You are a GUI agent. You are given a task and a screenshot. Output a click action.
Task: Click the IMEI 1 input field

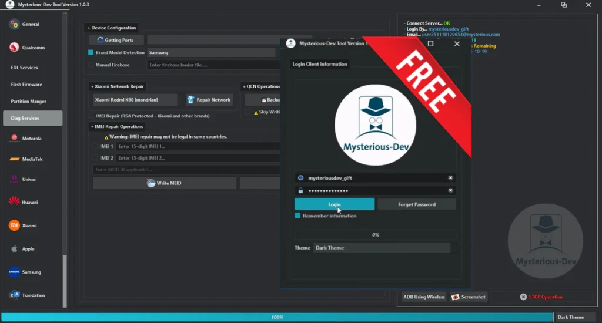point(197,146)
